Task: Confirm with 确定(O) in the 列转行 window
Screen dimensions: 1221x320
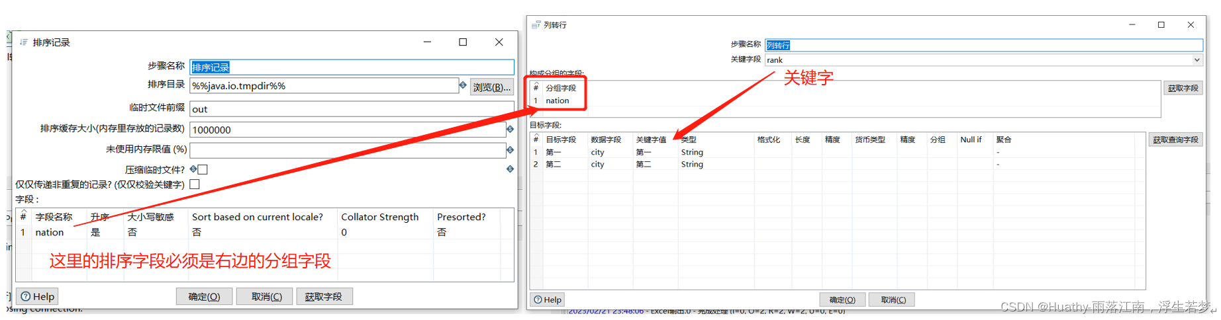Action: coord(842,300)
